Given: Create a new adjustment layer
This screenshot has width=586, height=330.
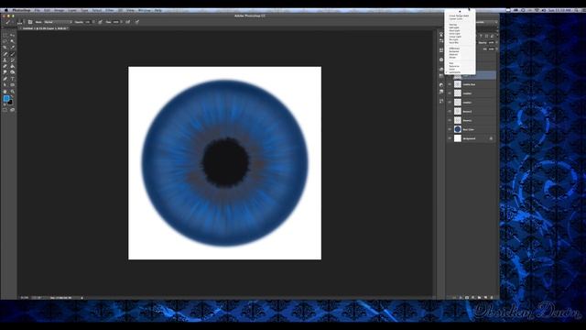Looking at the screenshot, I should pos(473,297).
